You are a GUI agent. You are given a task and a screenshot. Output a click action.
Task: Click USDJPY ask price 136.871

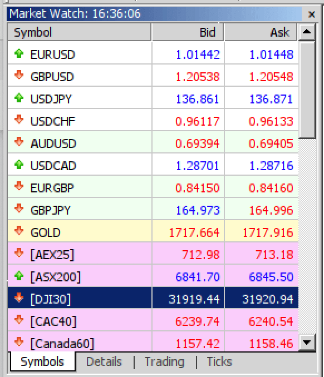tap(271, 99)
